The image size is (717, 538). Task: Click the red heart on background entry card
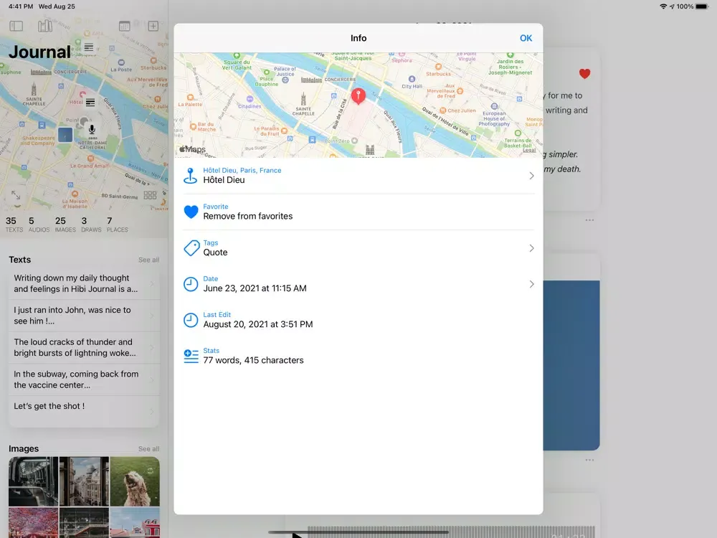[x=584, y=74]
